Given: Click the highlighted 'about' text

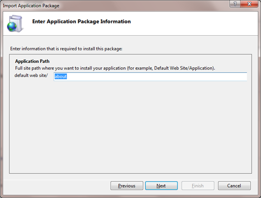Looking at the screenshot, I should click(61, 77).
